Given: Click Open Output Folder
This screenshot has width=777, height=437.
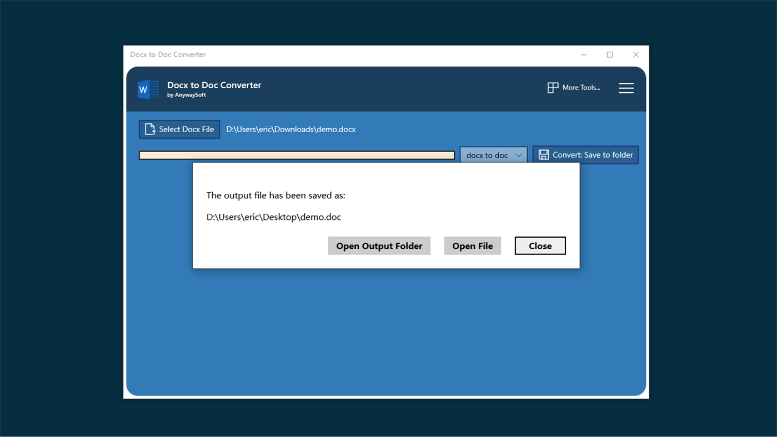Looking at the screenshot, I should pos(379,245).
